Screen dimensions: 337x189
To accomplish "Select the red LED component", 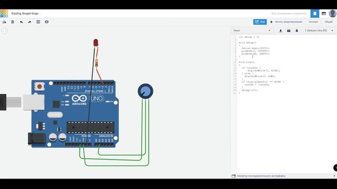I will click(96, 43).
